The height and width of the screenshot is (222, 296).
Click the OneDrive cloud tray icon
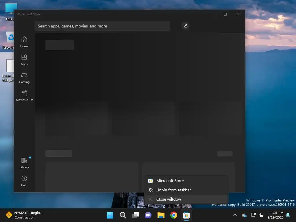(244, 215)
